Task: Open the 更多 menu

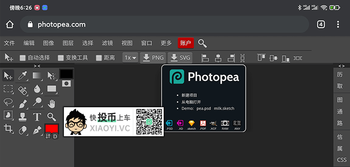Action: click(x=166, y=43)
